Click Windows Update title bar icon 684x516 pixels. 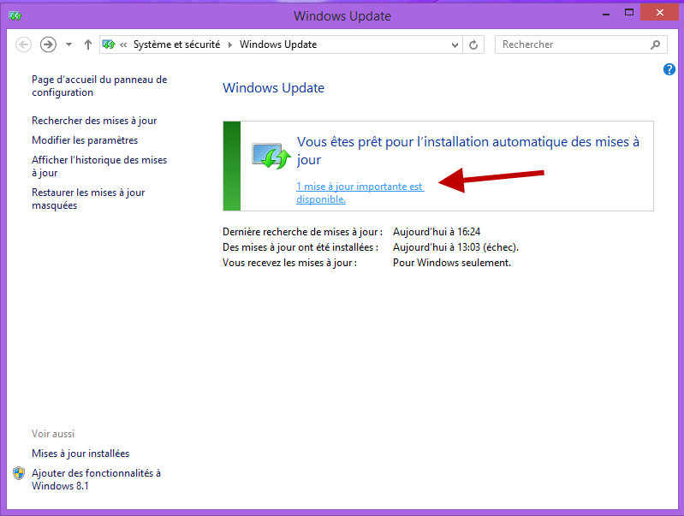[15, 16]
